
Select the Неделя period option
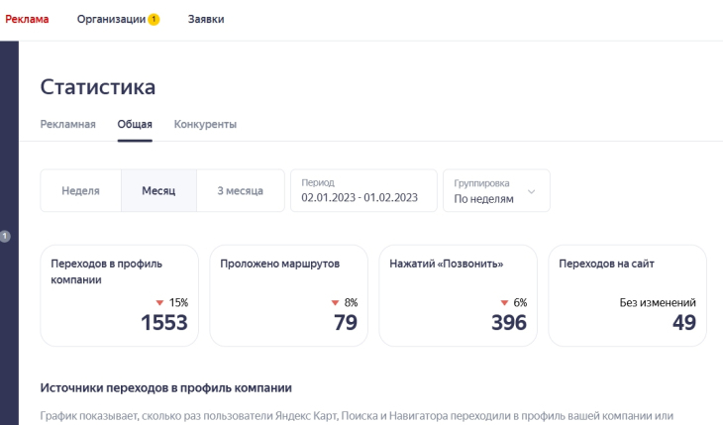click(x=80, y=190)
